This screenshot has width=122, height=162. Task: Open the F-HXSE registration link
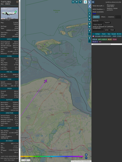click(x=16, y=23)
